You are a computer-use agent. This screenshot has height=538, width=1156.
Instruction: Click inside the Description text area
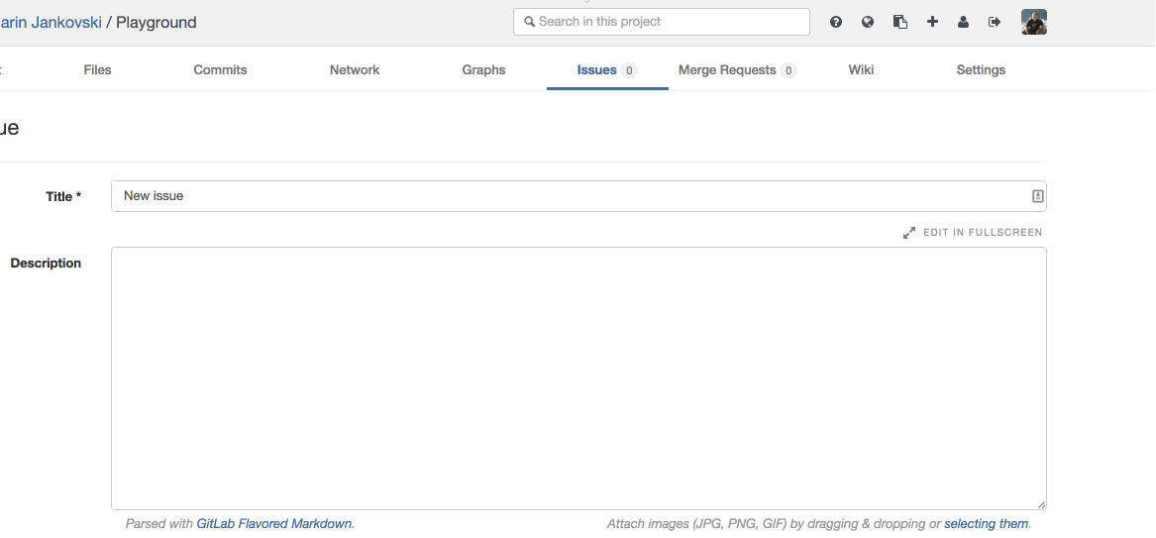pyautogui.click(x=578, y=377)
